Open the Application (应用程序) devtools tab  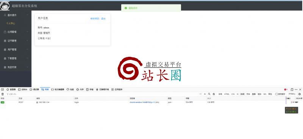[x=117, y=89]
